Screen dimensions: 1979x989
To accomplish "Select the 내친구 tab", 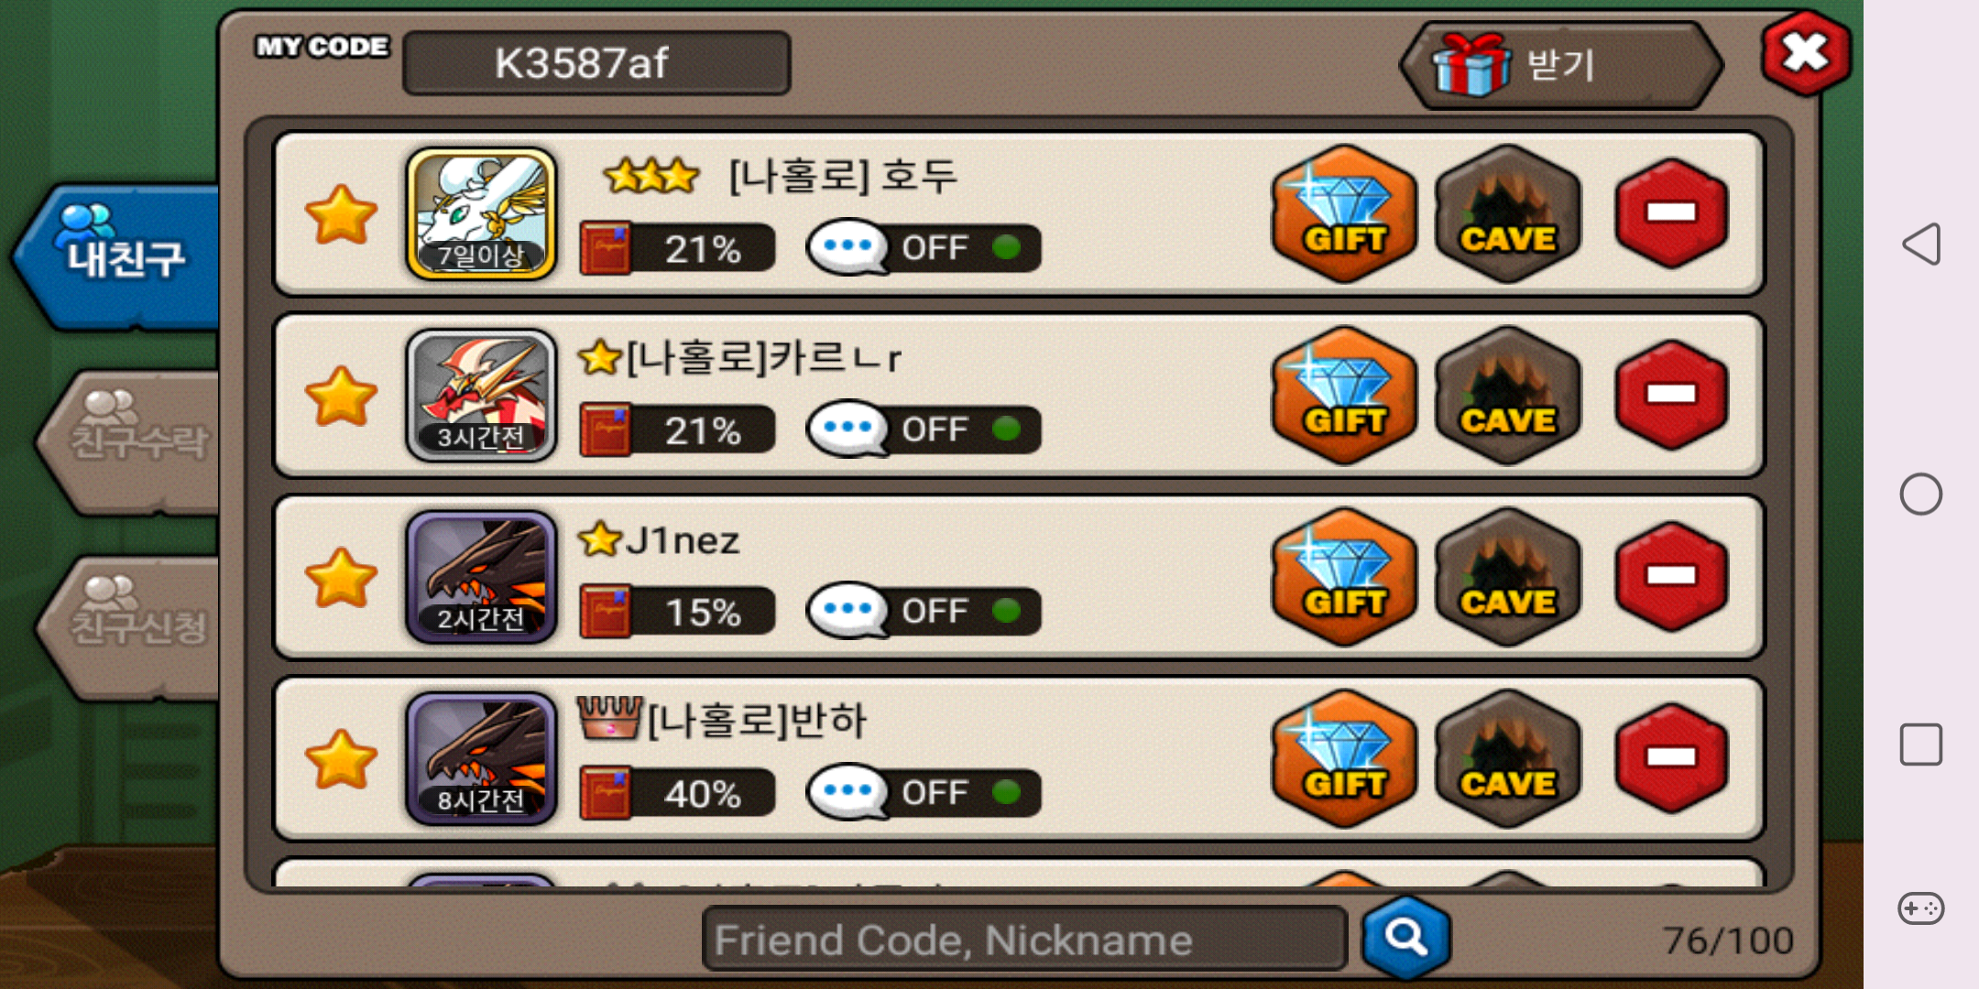I will pos(117,256).
